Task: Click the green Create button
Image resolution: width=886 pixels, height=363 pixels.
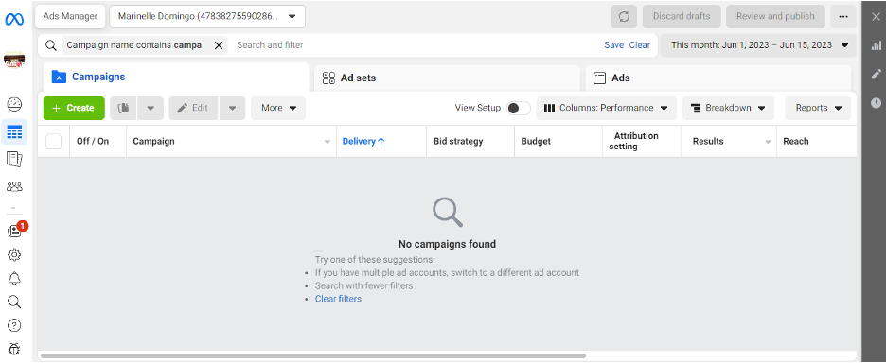Action: tap(74, 108)
